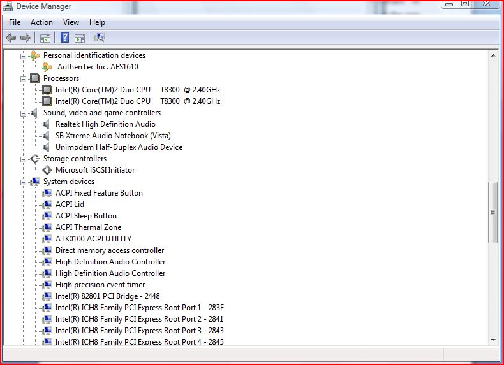
Task: Select High precision event timer text
Action: point(100,285)
